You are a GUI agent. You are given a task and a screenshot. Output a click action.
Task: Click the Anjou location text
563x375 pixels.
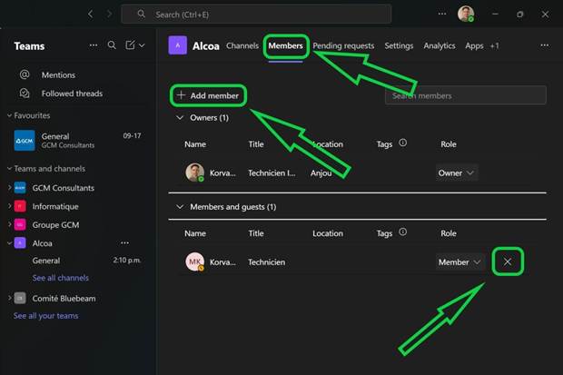(x=321, y=173)
